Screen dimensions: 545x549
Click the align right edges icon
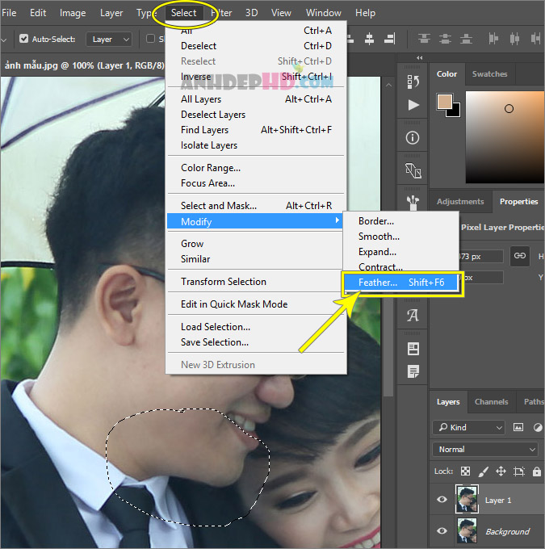tap(389, 39)
